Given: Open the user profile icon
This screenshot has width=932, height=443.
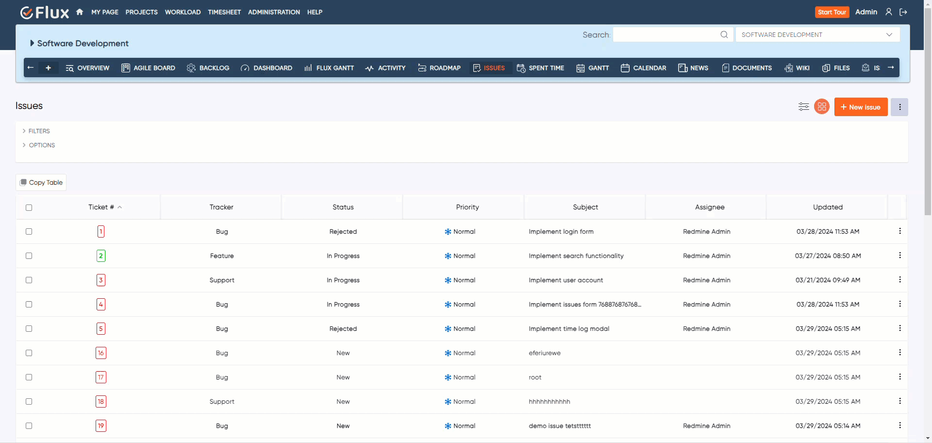Looking at the screenshot, I should [x=889, y=12].
